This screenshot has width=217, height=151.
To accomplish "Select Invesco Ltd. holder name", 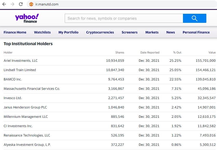I will point(13,98).
